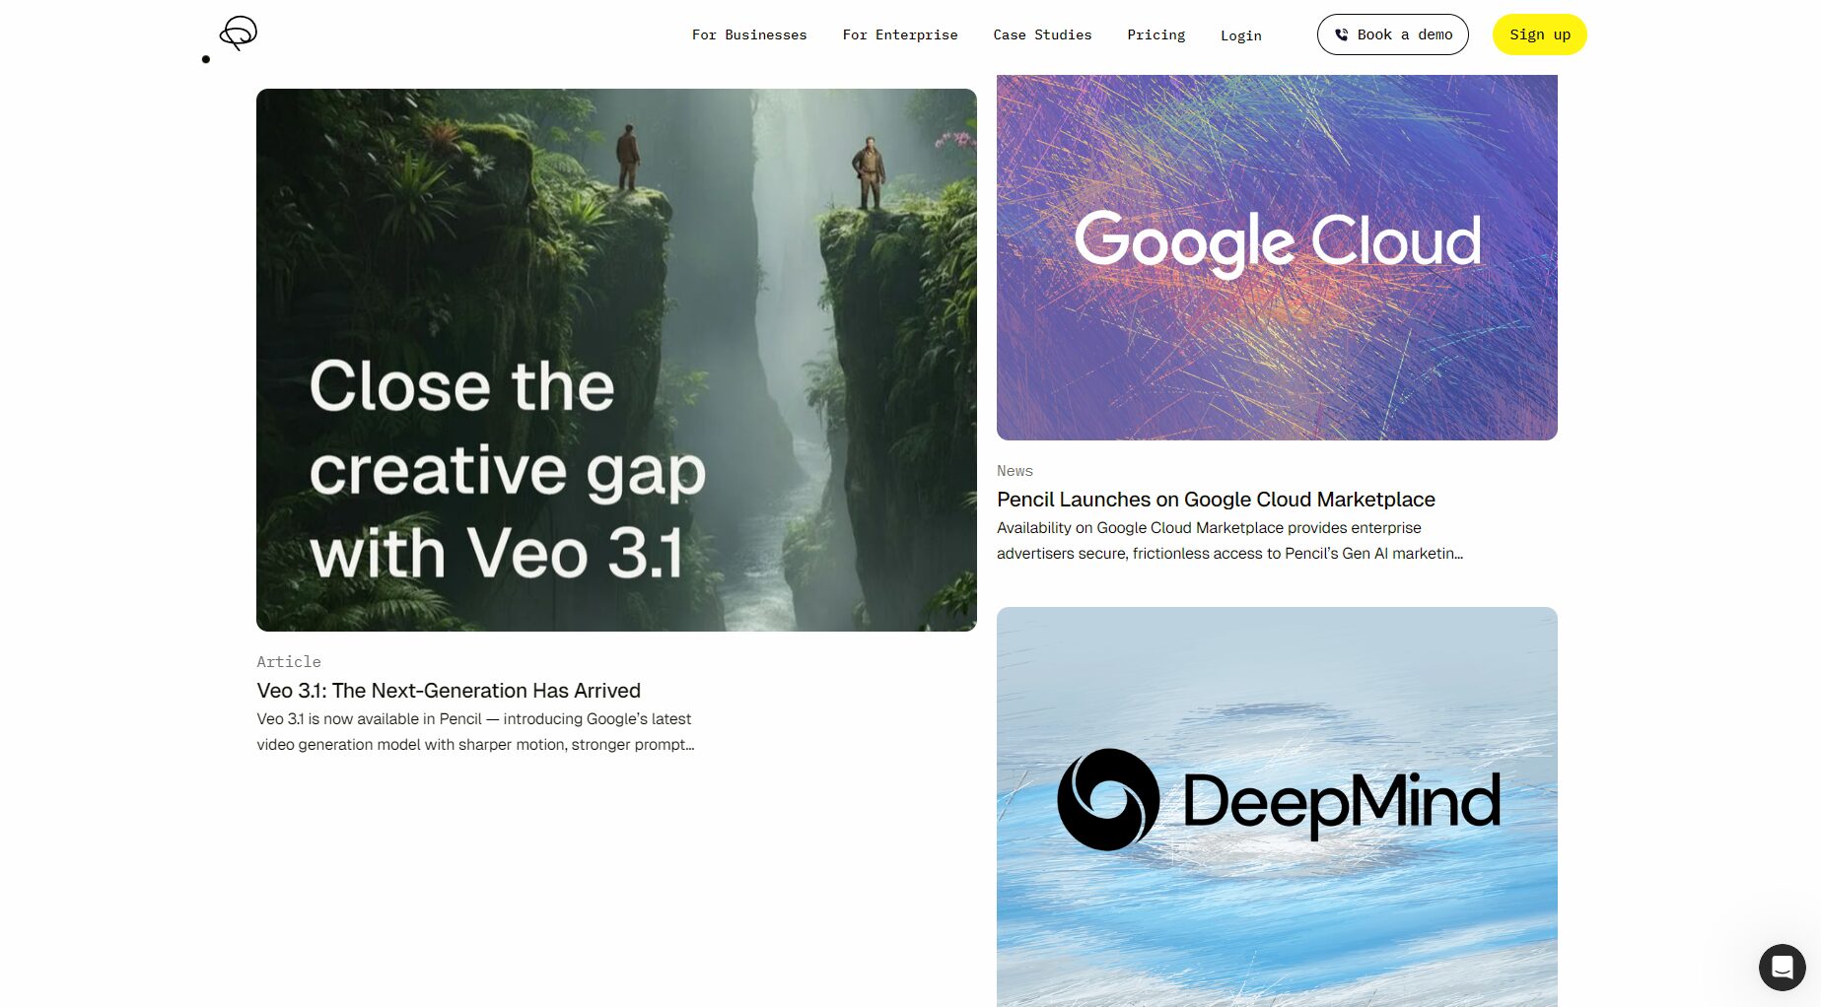Click the Book a demo button
Image resolution: width=1821 pixels, height=1007 pixels.
[1392, 34]
